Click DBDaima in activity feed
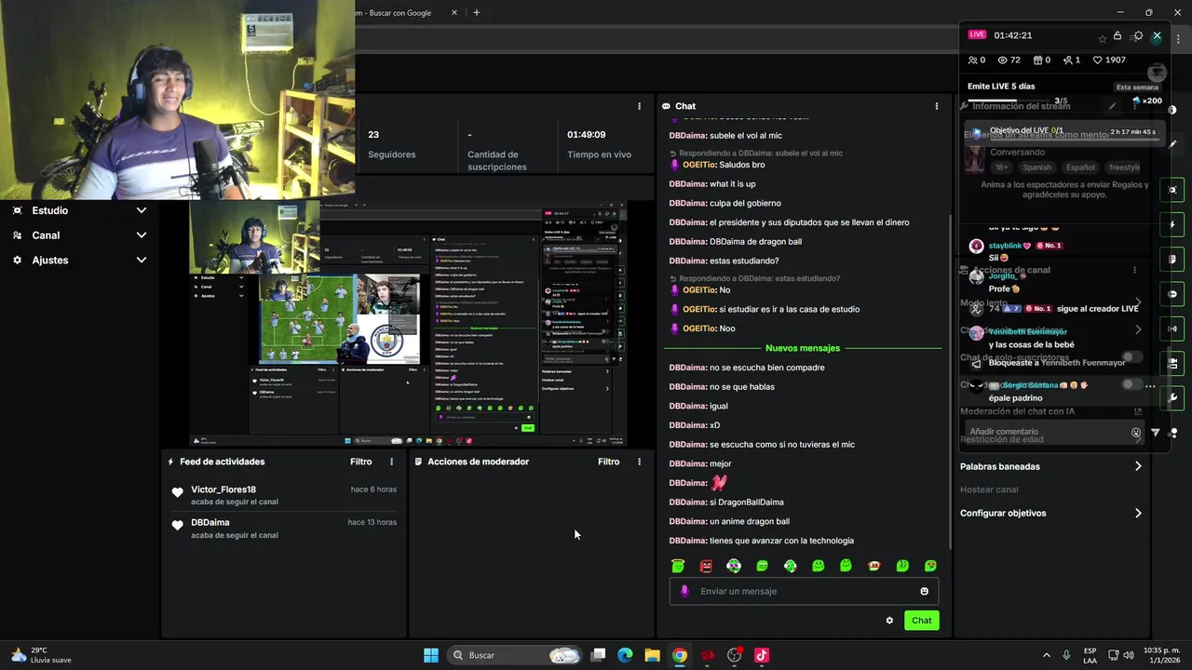 pos(210,522)
